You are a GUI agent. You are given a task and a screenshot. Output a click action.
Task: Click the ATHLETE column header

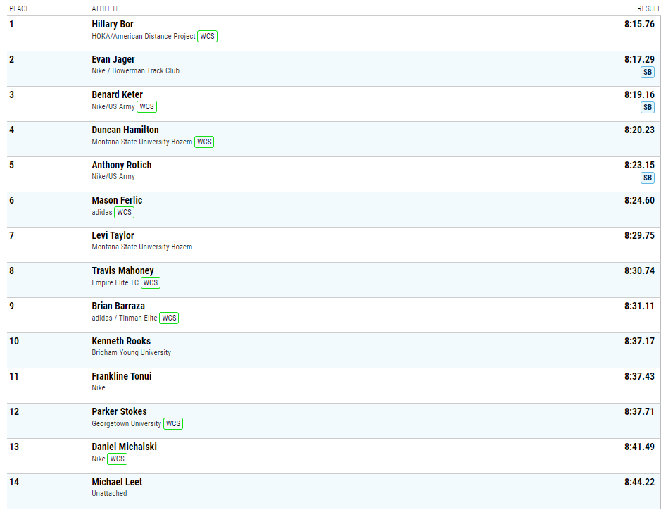[106, 8]
